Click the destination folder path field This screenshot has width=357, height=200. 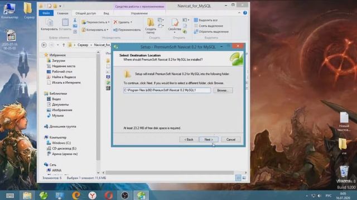click(x=167, y=90)
